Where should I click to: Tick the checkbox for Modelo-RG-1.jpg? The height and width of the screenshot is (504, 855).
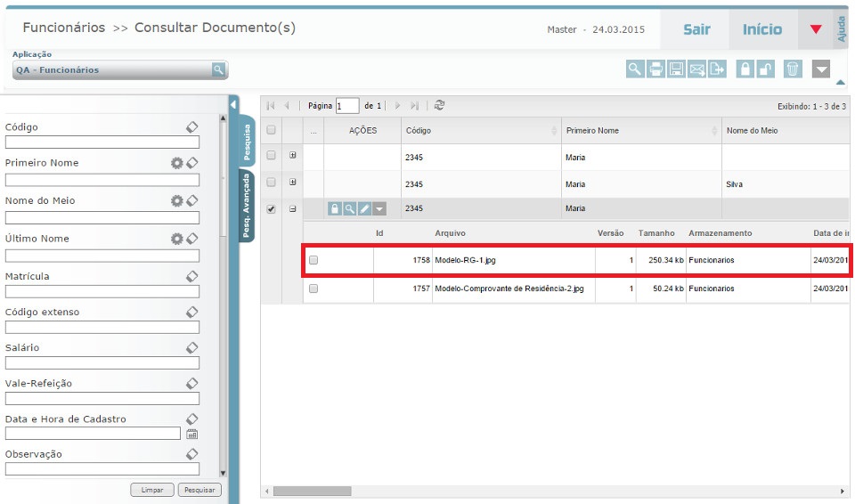(313, 261)
